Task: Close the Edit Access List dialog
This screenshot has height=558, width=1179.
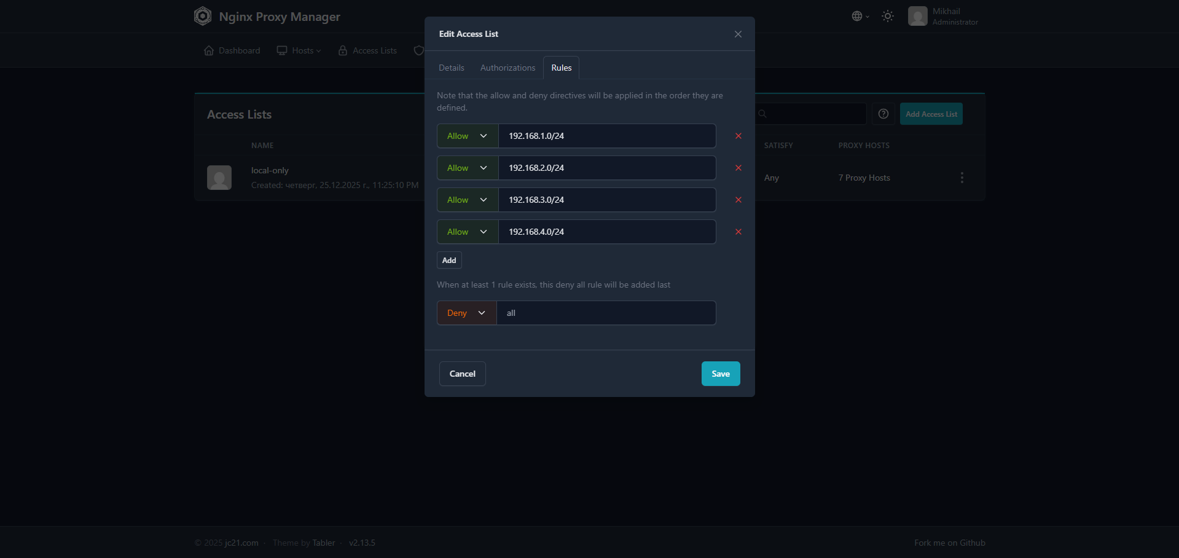Action: coord(738,34)
